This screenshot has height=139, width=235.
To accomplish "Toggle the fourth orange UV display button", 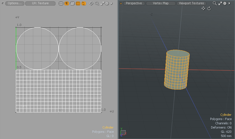I will coord(78,3).
